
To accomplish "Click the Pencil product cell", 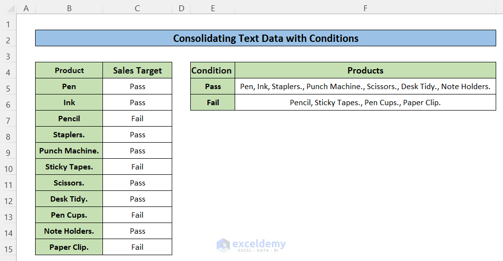I will (x=69, y=118).
